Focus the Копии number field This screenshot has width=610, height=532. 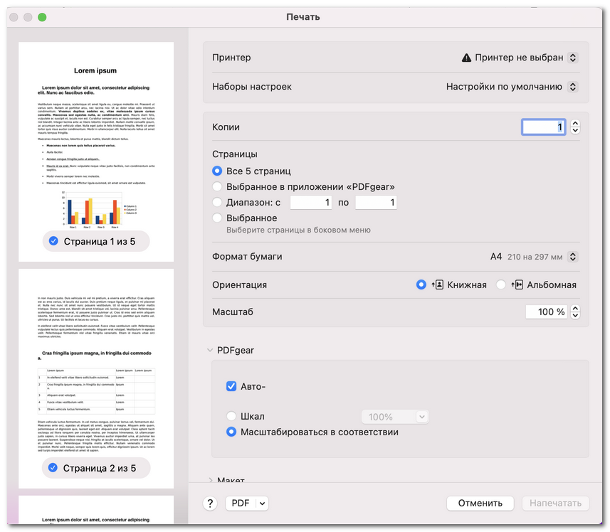(543, 127)
